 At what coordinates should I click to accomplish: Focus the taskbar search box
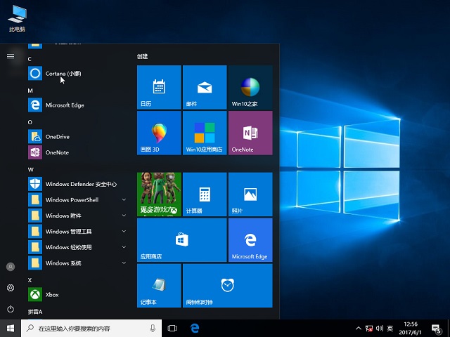click(91, 328)
